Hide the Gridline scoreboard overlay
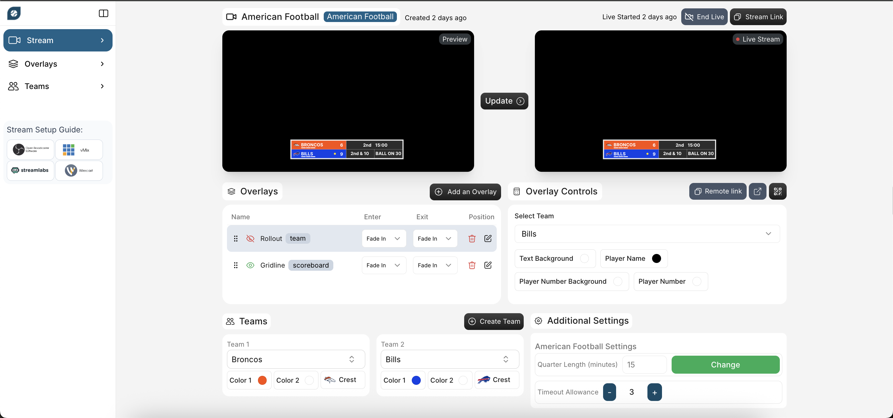The height and width of the screenshot is (418, 893). point(250,265)
